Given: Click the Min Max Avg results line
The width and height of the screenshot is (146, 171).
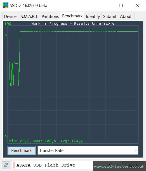Looking at the screenshot, I should click(x=46, y=141).
